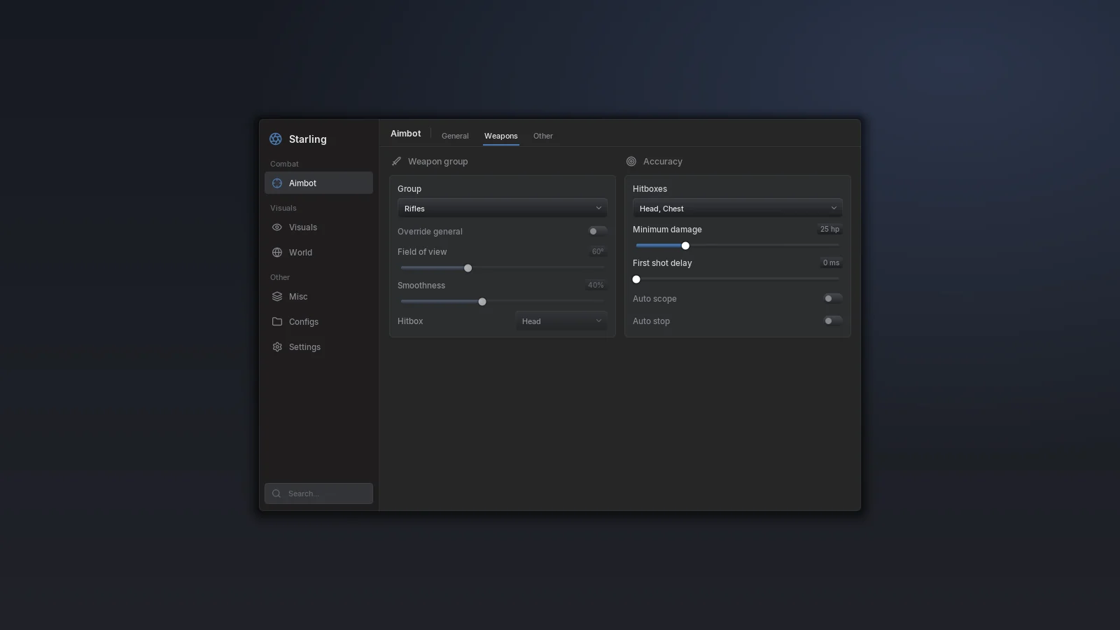Image resolution: width=1120 pixels, height=630 pixels.
Task: Open the World section in the sidebar
Action: [x=318, y=253]
